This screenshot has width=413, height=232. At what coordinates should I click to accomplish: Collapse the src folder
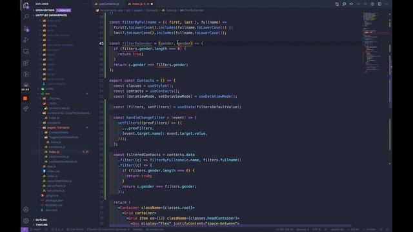click(x=47, y=93)
